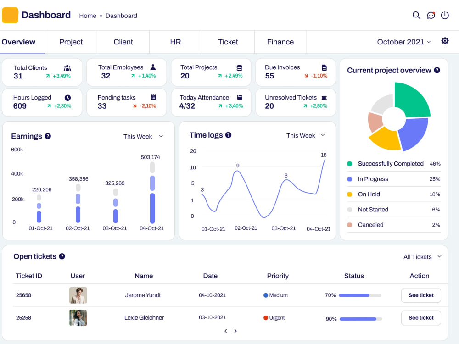The image size is (459, 344).
Task: Go to next tickets page arrow
Action: point(235,331)
